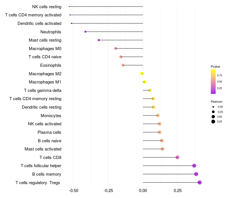Select the Pearson 0.00 legend circle
Image resolution: width=226 pixels, height=198 pixels.
click(213, 117)
